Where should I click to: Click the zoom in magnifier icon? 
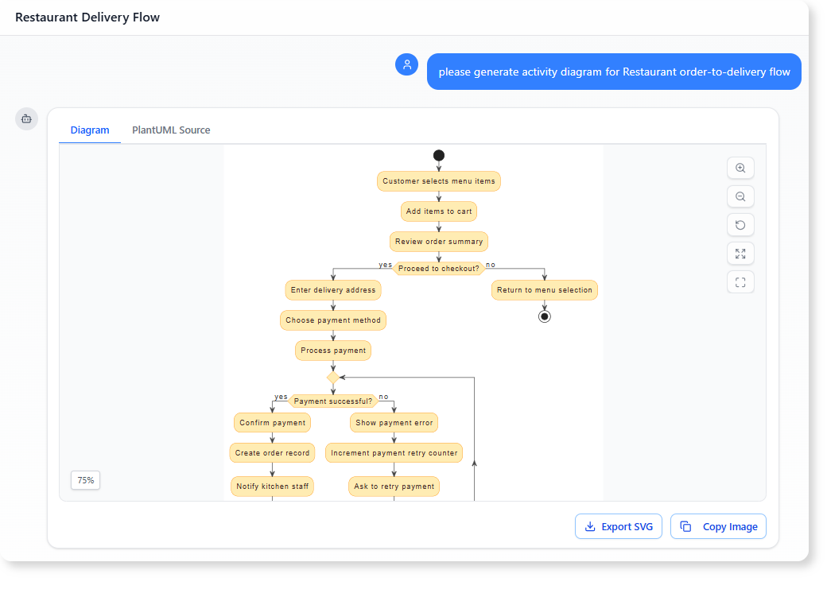coord(740,168)
